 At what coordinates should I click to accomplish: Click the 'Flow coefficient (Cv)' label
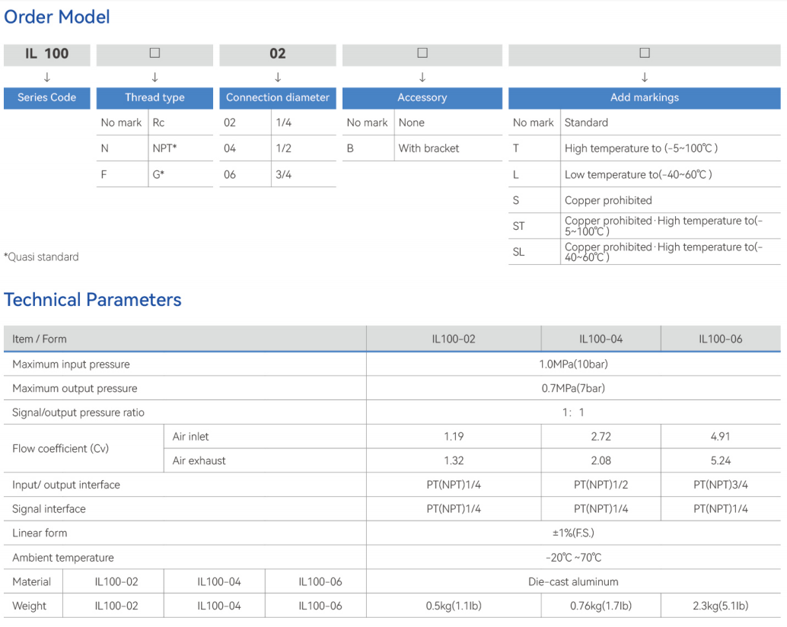(61, 448)
